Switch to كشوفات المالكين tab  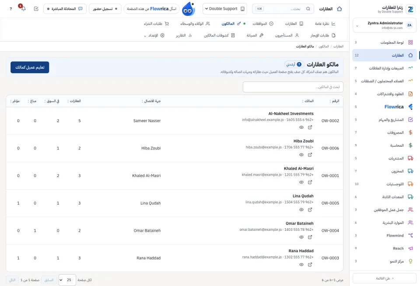tap(219, 35)
